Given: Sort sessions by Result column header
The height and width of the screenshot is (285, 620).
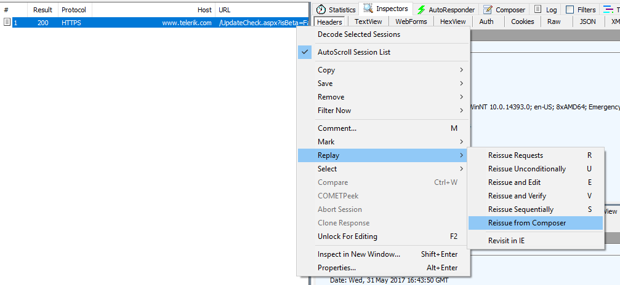Looking at the screenshot, I should coord(42,10).
